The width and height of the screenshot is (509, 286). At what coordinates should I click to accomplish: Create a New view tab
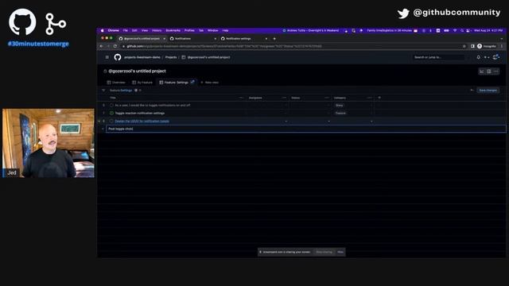coord(209,83)
